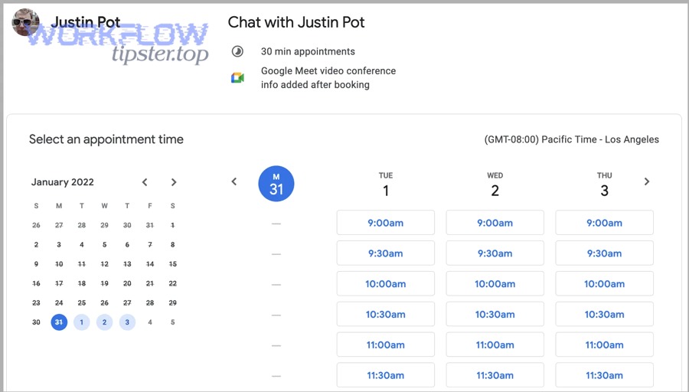
Task: Book Wednesday 10:30am appointment slot
Action: (x=495, y=314)
